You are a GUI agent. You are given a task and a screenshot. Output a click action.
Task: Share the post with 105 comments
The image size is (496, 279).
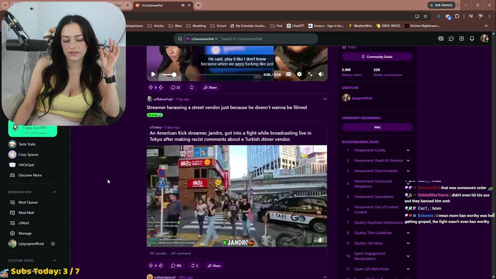(214, 266)
